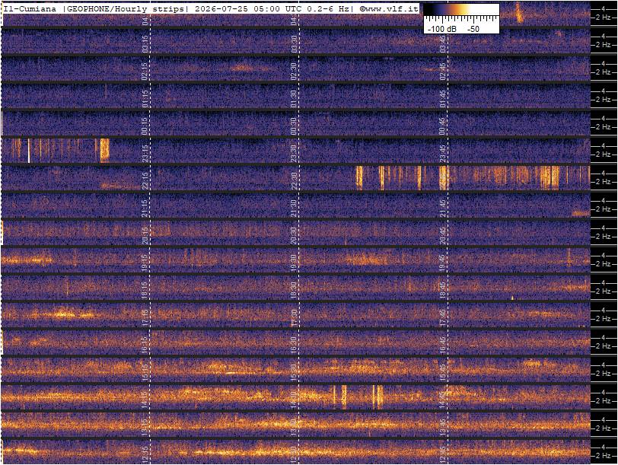Pick the 22:15 time marker
The height and width of the screenshot is (465, 618).
click(145, 180)
